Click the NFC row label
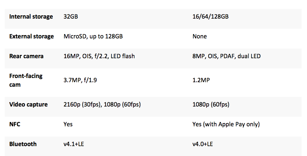The image size is (307, 156). pos(15,124)
